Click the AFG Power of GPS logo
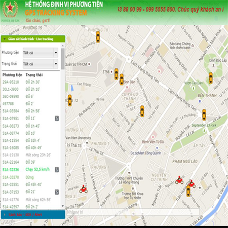The image size is (228, 228). pos(10,12)
